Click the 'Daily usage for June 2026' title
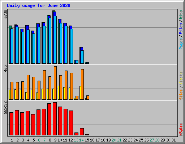Image resolution: width=185 pixels, height=144 pixels. click(39, 5)
